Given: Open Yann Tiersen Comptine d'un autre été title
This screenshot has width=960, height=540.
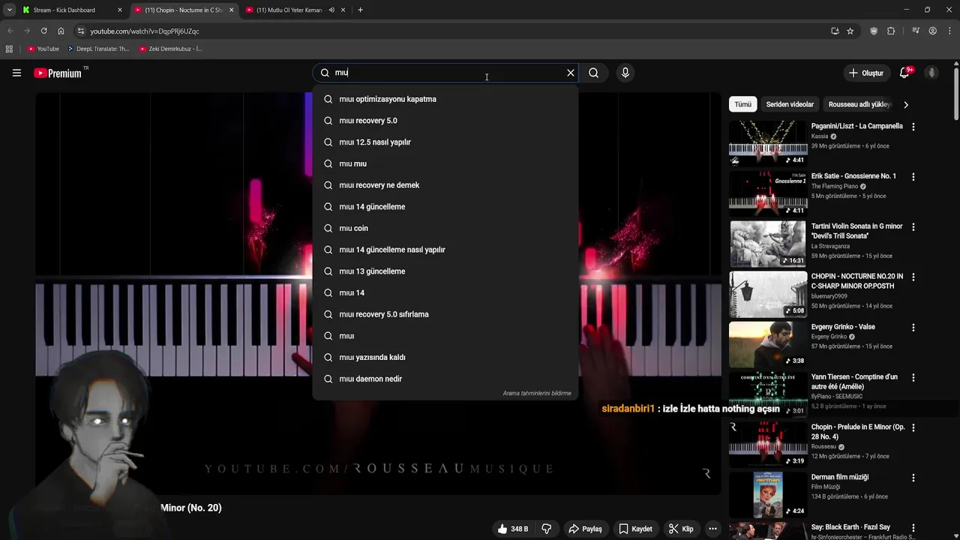Looking at the screenshot, I should pyautogui.click(x=854, y=382).
